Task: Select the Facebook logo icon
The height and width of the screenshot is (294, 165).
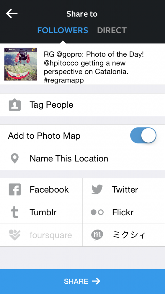Action: click(15, 189)
